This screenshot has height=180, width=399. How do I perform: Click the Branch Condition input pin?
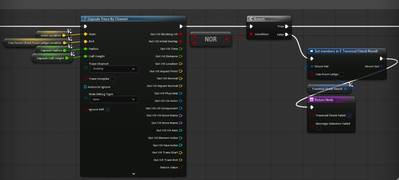(x=251, y=34)
